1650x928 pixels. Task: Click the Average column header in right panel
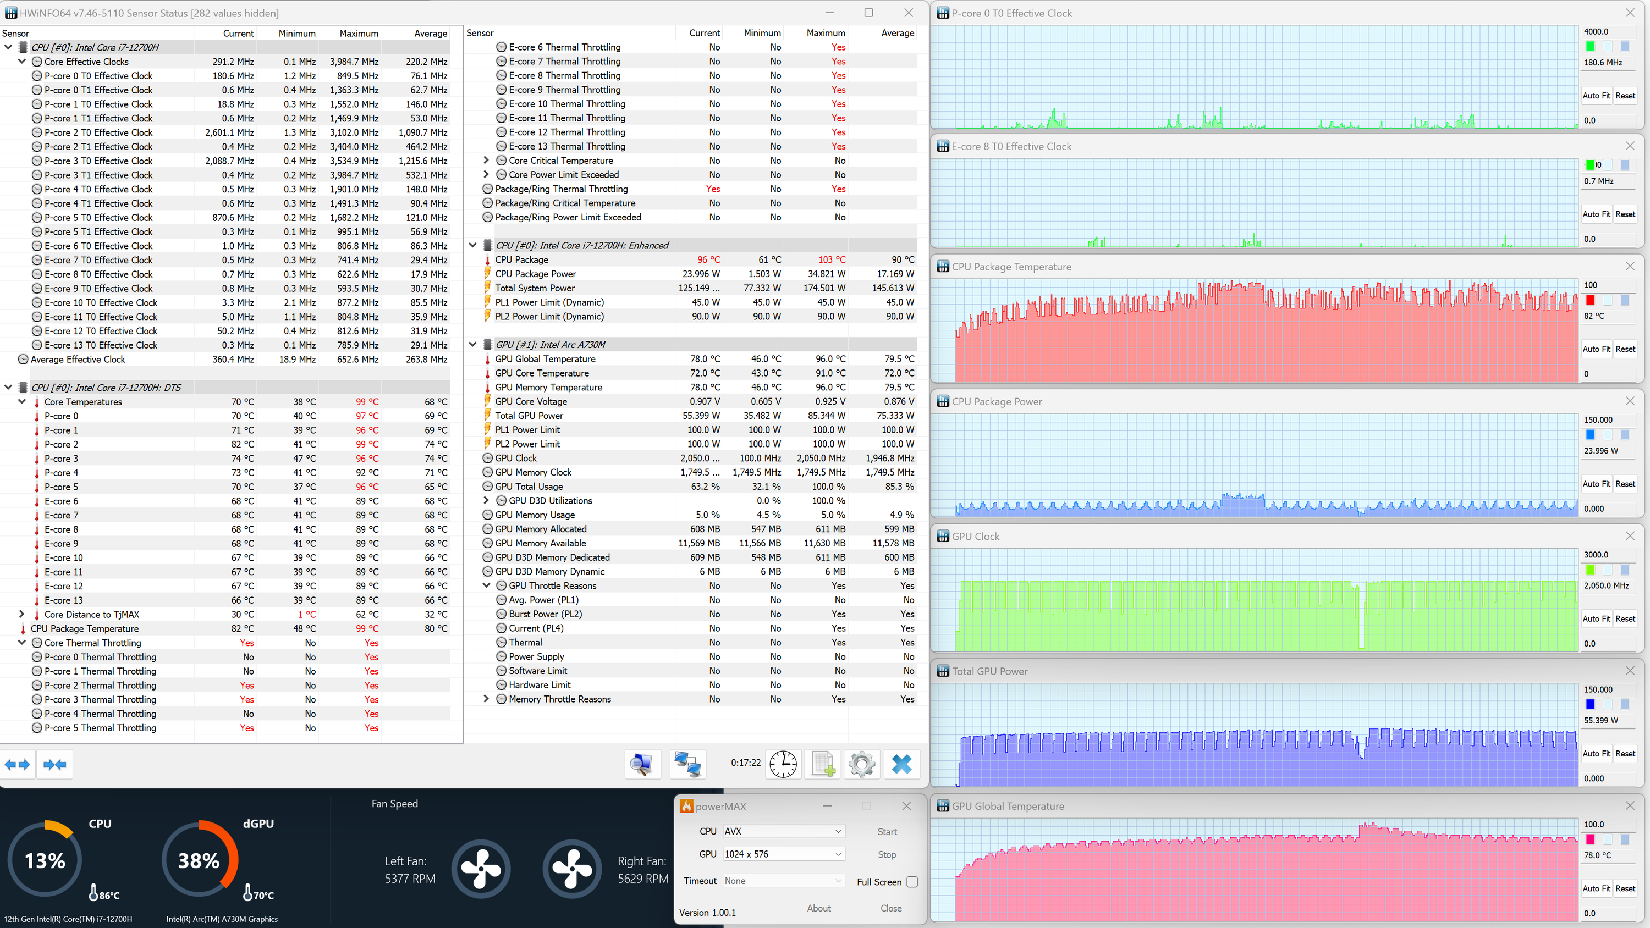(x=897, y=34)
